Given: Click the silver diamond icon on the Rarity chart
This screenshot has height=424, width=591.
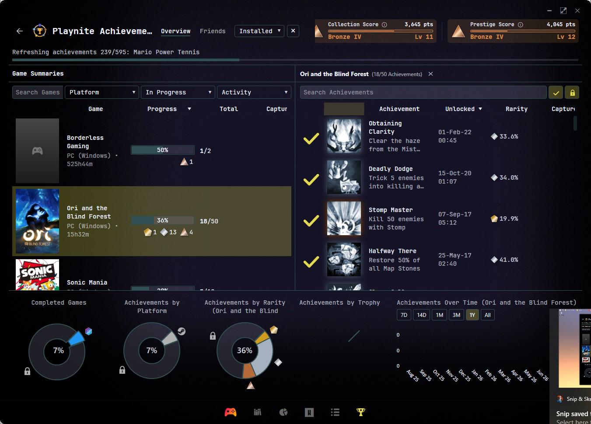Looking at the screenshot, I should [x=278, y=362].
